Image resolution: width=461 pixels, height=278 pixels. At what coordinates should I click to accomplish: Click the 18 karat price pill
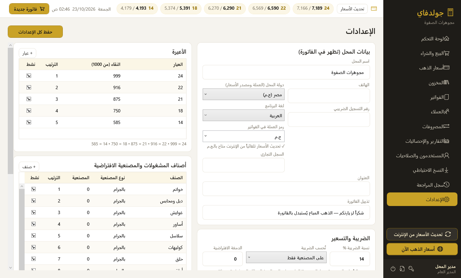(181, 8)
